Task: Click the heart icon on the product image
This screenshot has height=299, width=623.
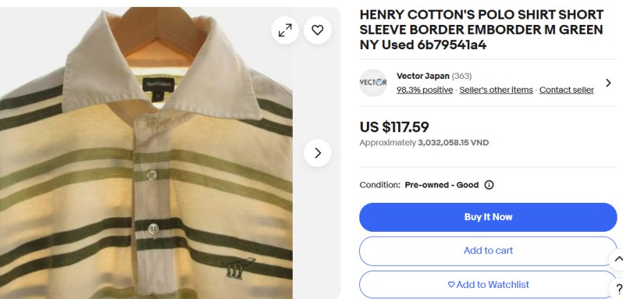Action: click(x=318, y=30)
